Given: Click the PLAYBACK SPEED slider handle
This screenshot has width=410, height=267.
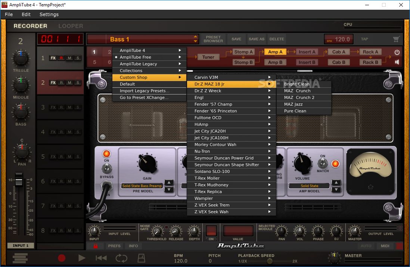Looking at the screenshot, I should tap(270, 261).
